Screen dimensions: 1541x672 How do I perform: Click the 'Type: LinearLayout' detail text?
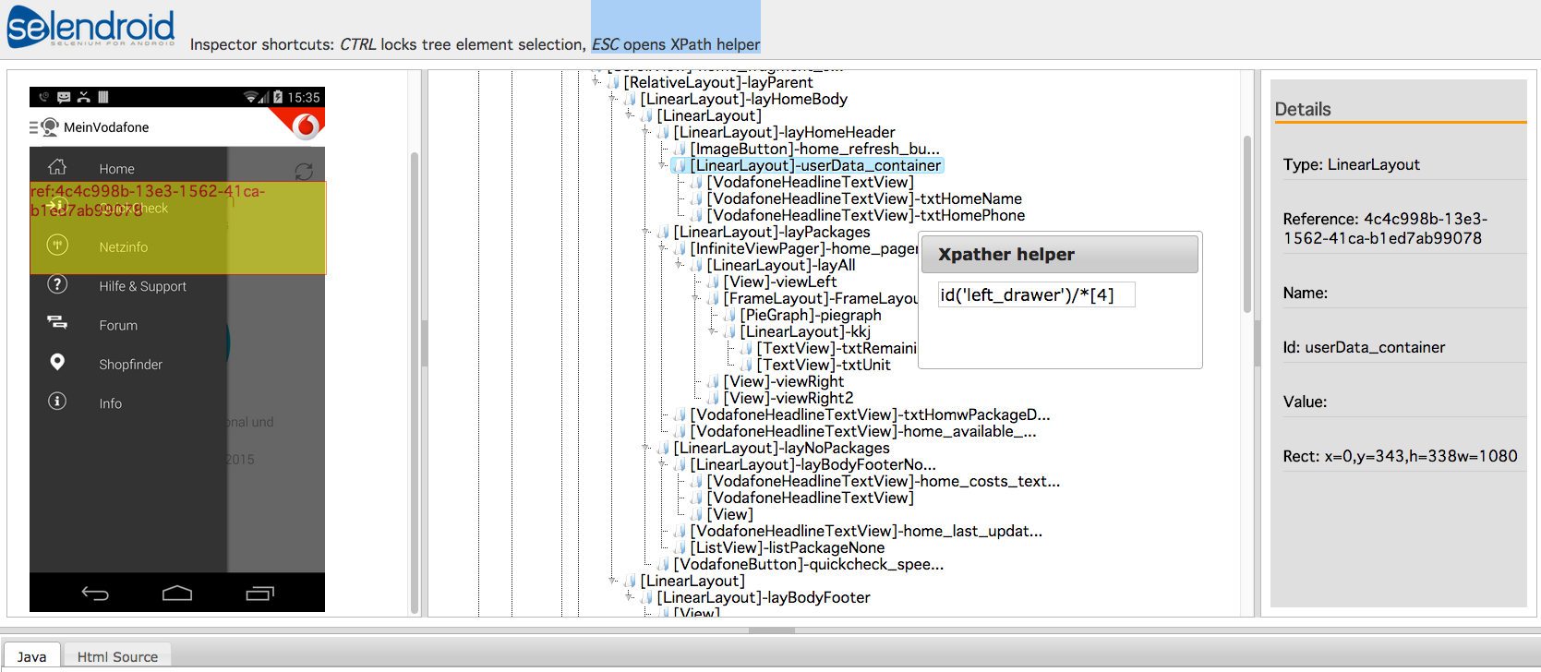(x=1351, y=164)
